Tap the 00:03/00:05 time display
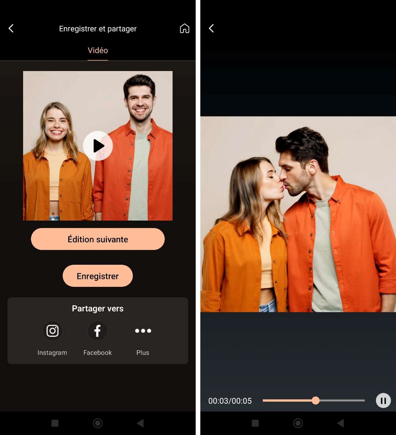The height and width of the screenshot is (435, 396). [230, 401]
